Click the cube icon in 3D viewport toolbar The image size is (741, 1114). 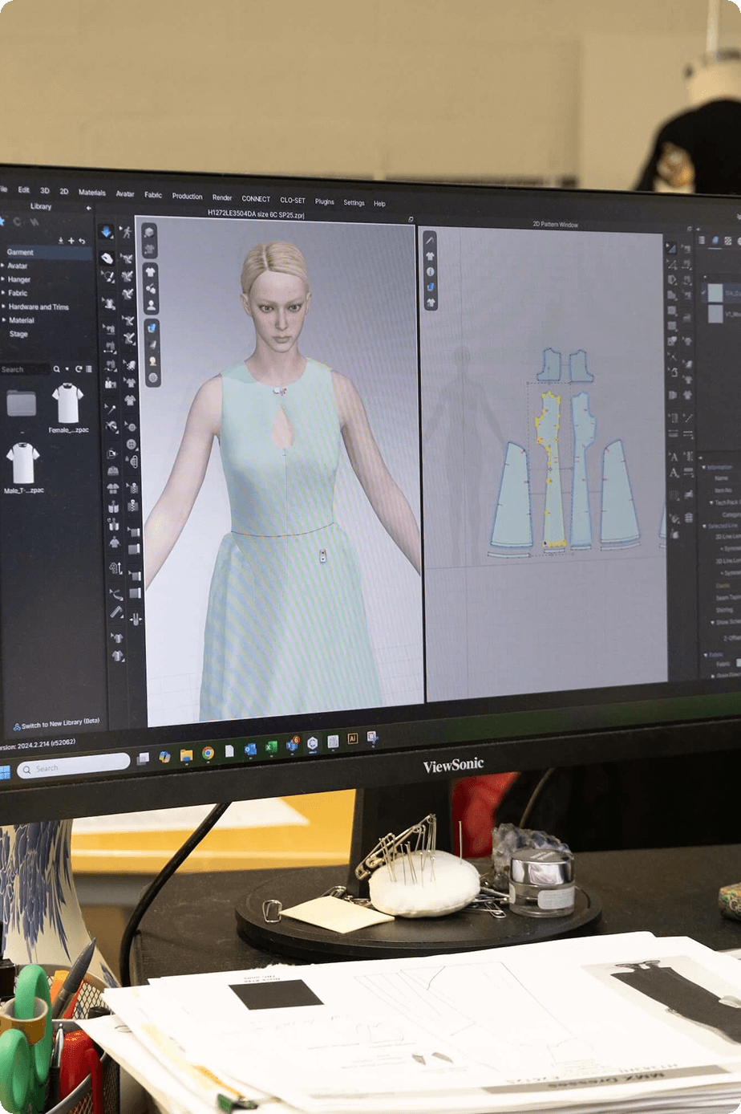149,232
